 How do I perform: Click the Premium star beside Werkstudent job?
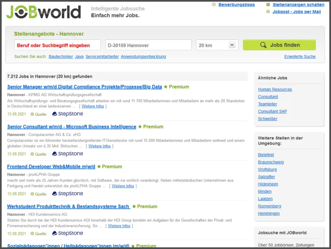(x=134, y=206)
